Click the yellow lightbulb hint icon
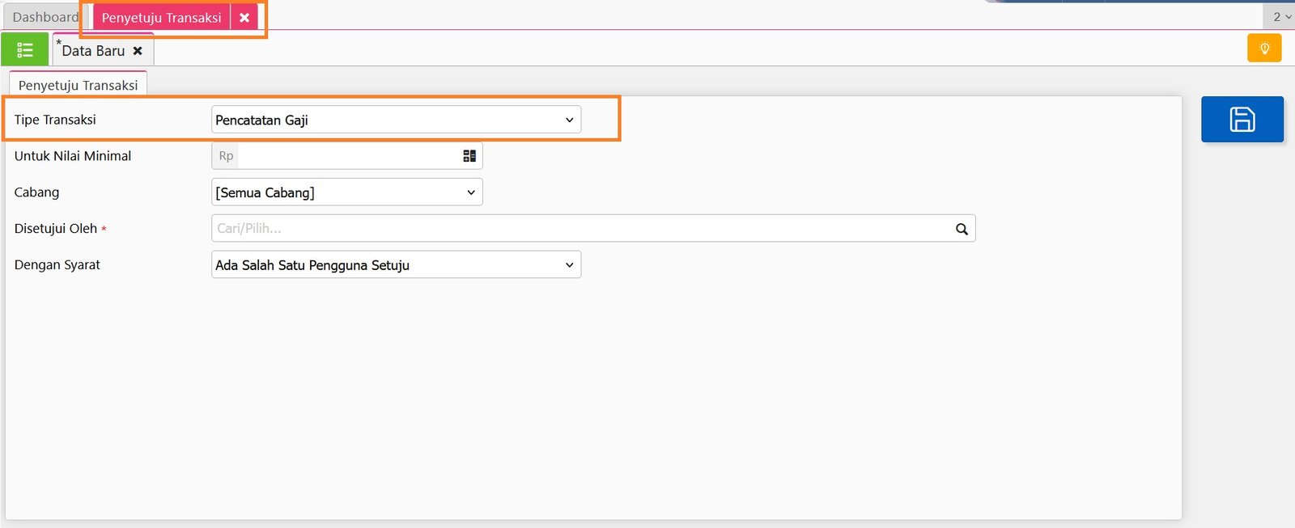1295x528 pixels. [x=1264, y=49]
